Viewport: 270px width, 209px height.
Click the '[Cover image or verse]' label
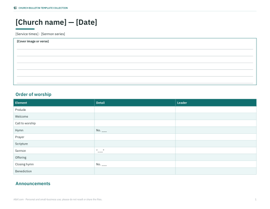[x=33, y=41]
